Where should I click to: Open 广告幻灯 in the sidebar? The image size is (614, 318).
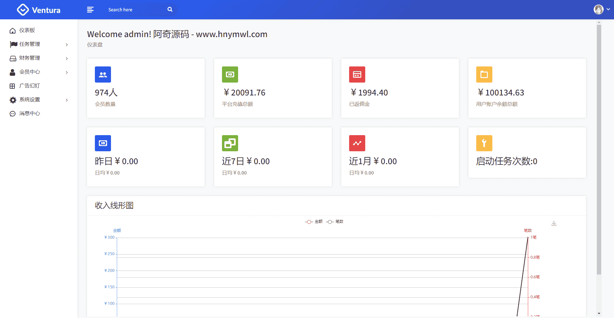point(29,86)
